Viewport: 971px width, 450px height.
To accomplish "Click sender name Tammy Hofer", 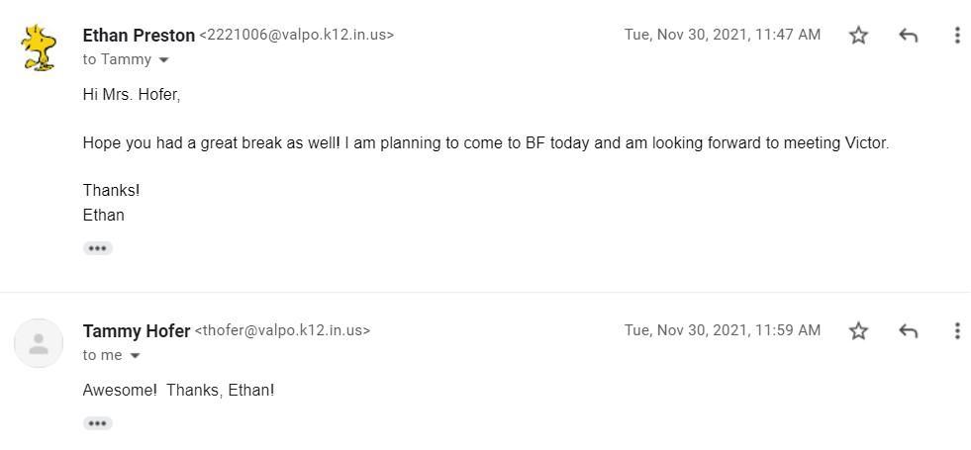I will point(137,331).
